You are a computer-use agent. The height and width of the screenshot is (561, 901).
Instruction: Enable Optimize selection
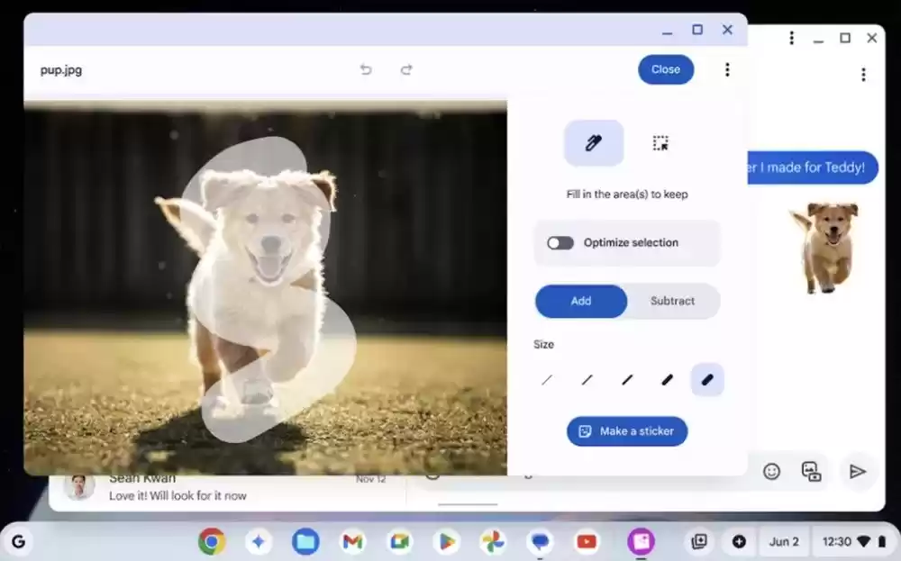pyautogui.click(x=560, y=242)
